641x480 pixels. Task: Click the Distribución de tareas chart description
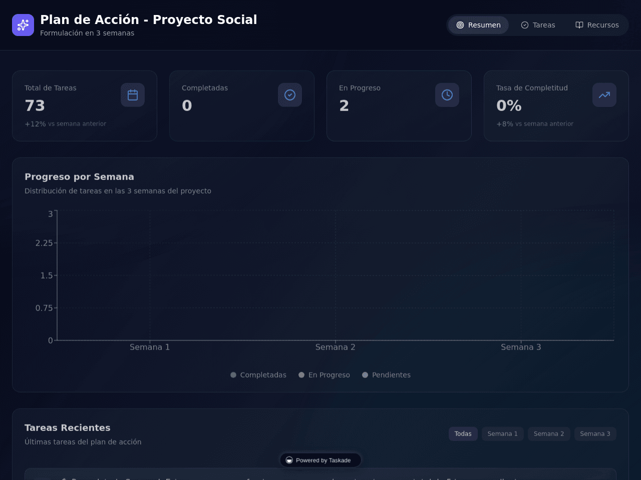pos(118,191)
